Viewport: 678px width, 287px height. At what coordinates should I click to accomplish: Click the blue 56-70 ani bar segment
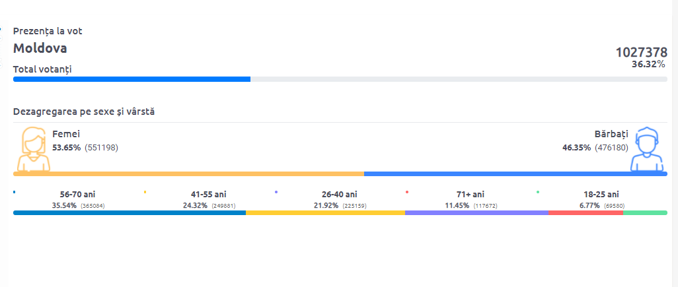tap(130, 212)
